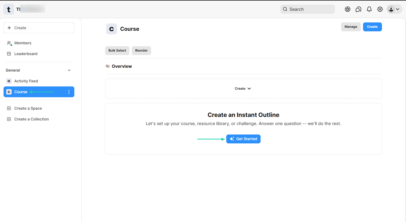The height and width of the screenshot is (222, 406).
Task: Open the notifications bell icon
Action: [369, 9]
